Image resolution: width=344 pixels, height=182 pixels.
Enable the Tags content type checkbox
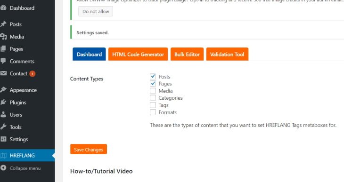click(x=153, y=105)
